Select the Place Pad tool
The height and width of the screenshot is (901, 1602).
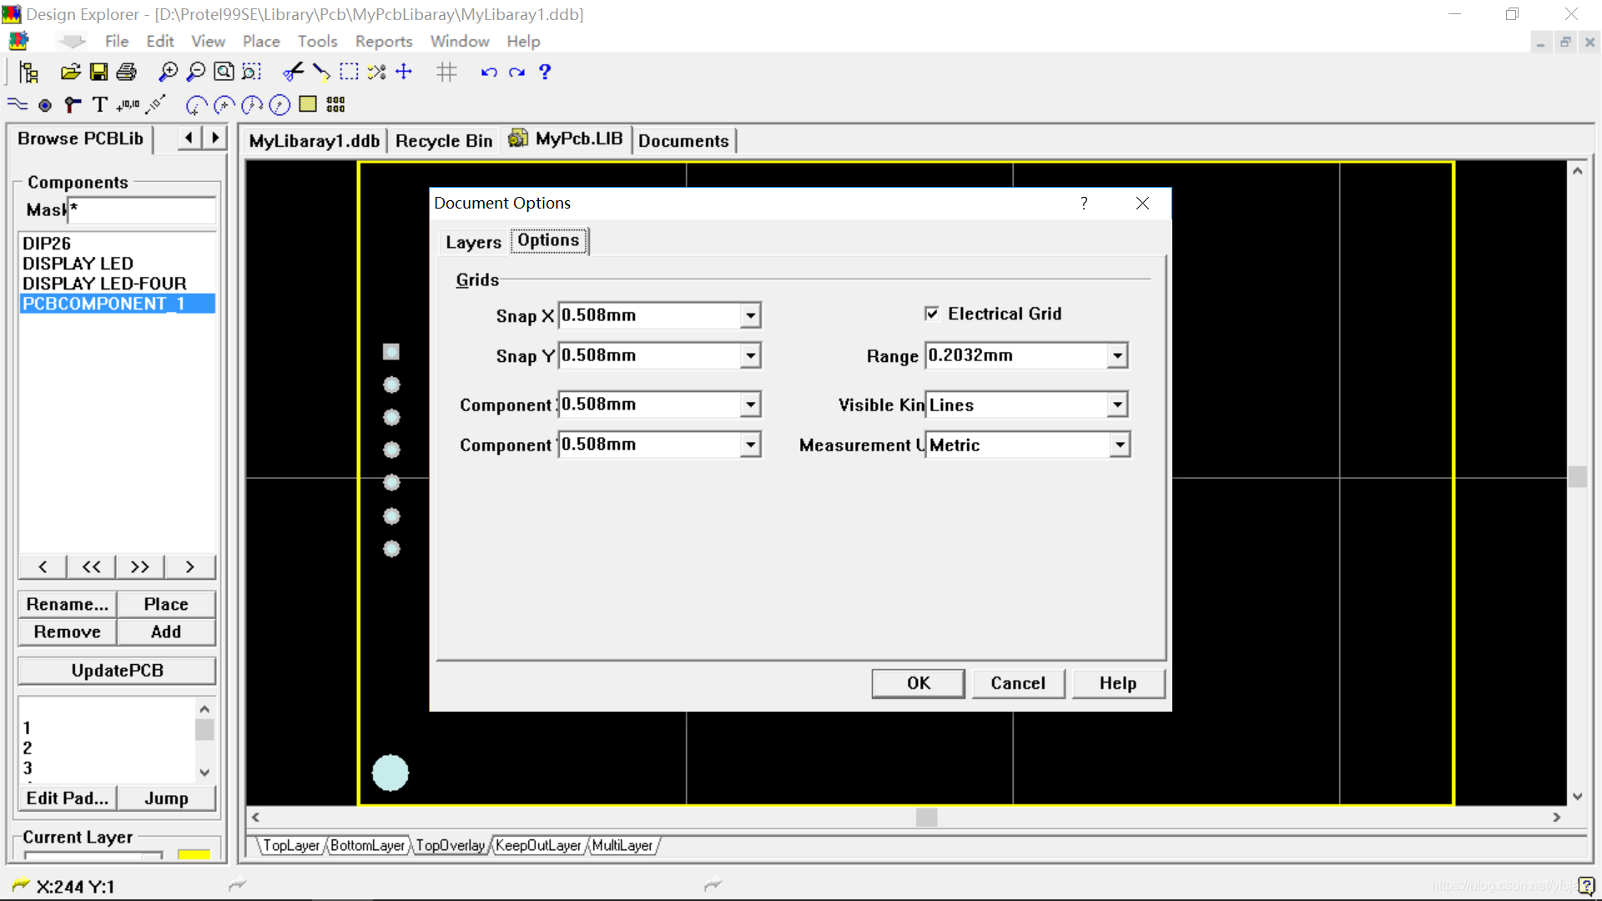click(45, 105)
